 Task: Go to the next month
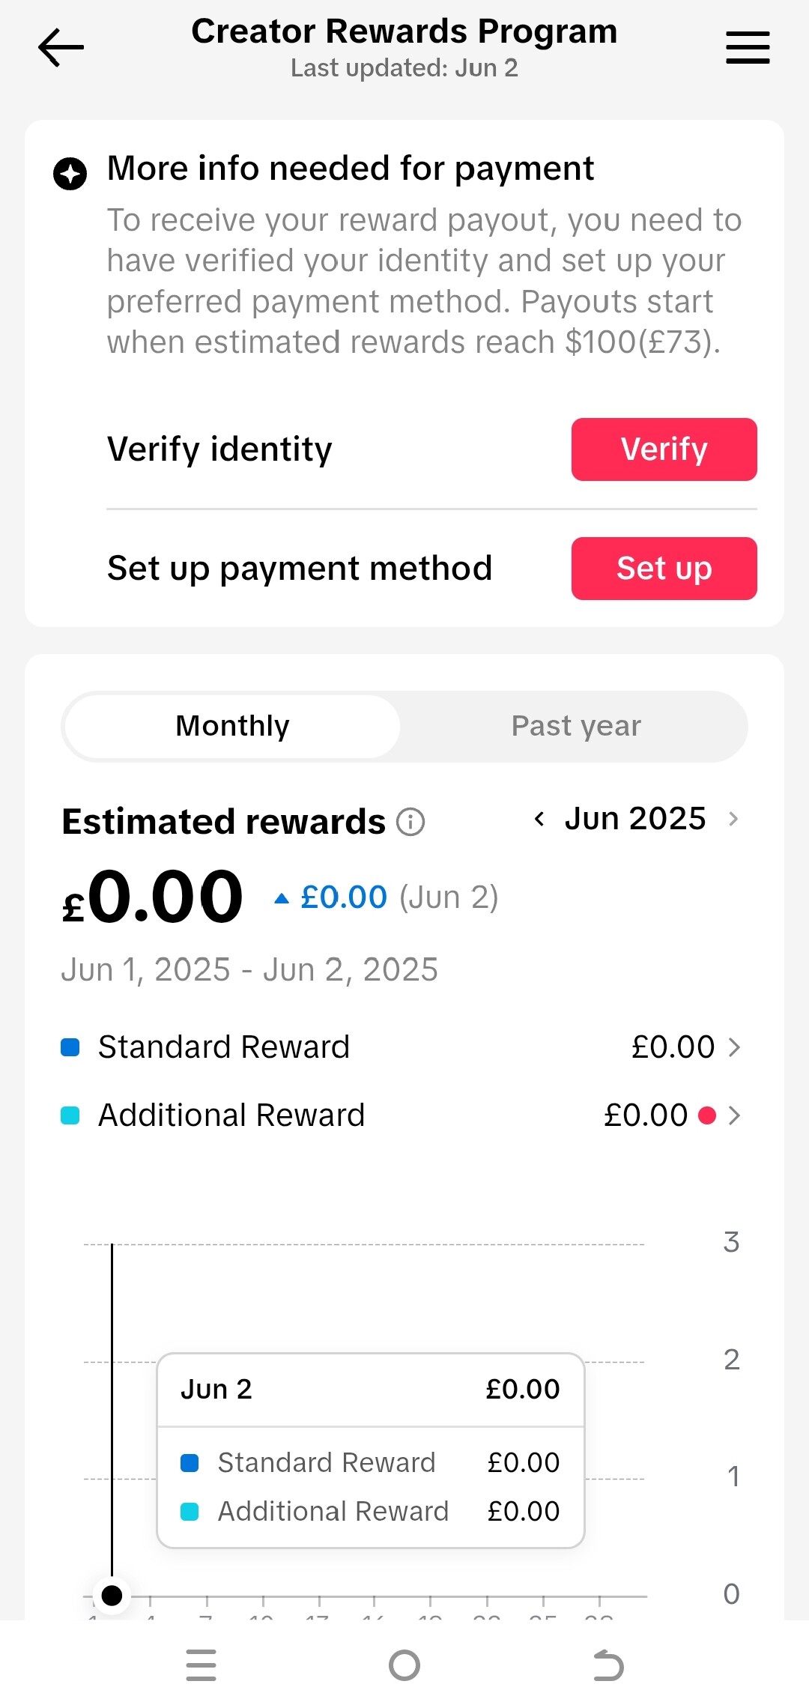(733, 819)
